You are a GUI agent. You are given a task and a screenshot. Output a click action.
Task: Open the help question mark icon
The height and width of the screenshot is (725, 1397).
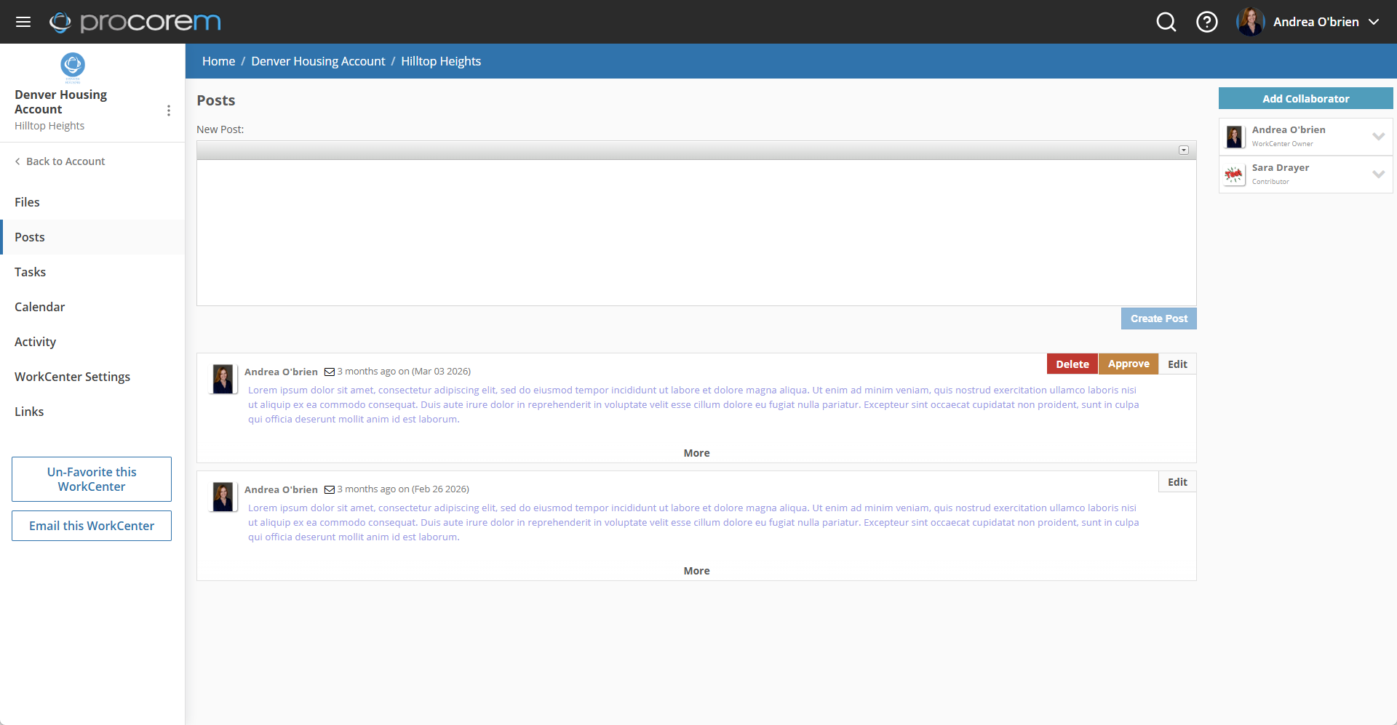pos(1207,22)
